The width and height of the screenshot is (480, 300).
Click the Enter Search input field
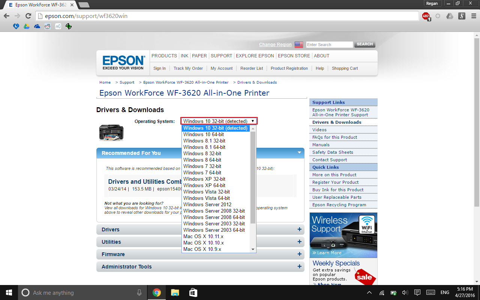329,45
